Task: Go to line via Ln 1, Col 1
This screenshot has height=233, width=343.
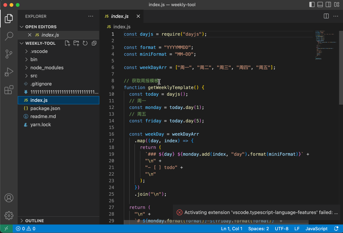Action: click(x=231, y=229)
